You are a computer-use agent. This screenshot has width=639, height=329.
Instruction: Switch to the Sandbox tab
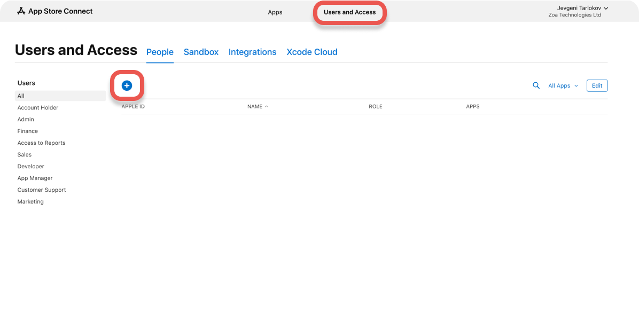[201, 52]
